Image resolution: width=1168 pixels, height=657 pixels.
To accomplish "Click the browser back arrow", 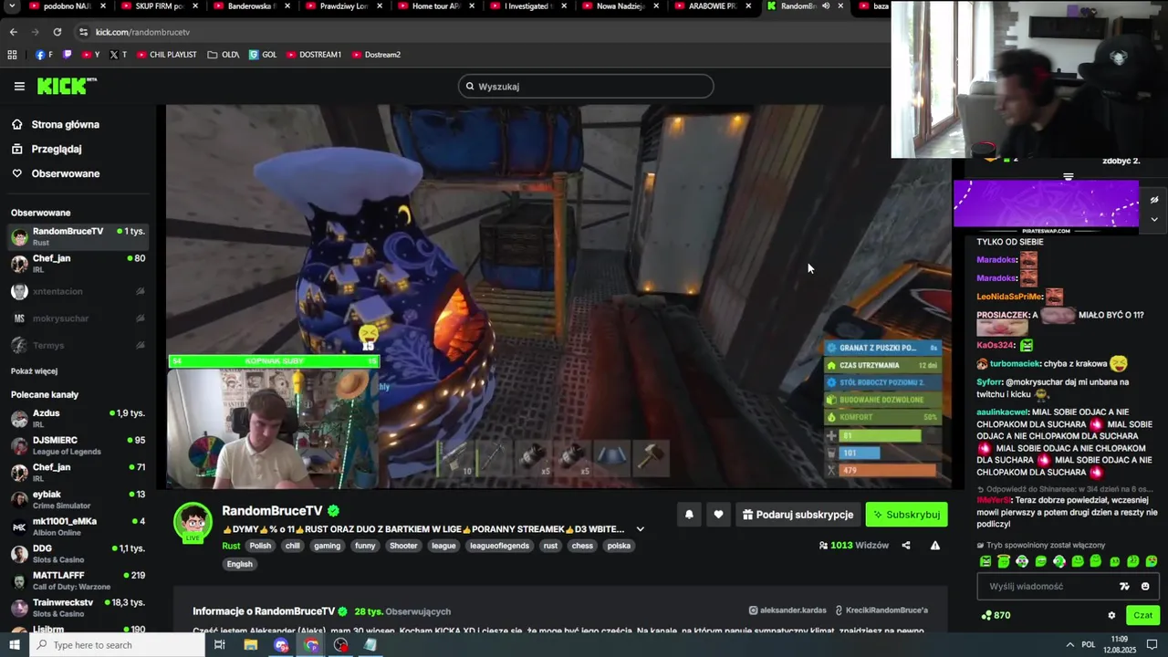I will tap(13, 32).
